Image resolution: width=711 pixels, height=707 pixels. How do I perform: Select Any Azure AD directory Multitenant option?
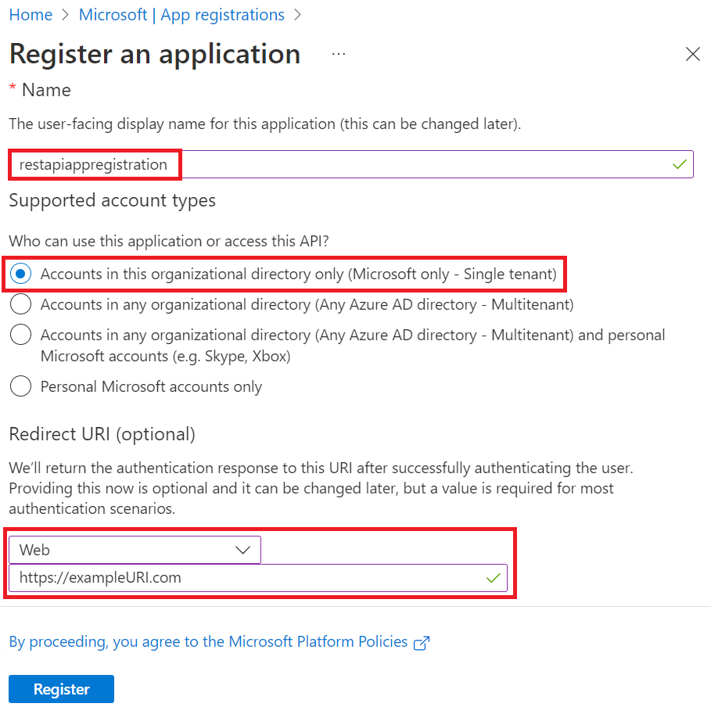[21, 304]
